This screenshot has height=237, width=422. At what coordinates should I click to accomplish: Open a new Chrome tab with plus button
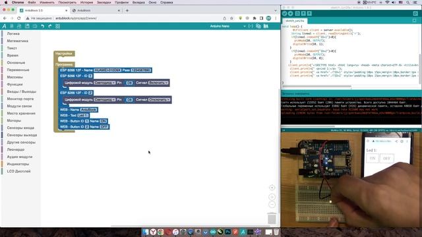pos(127,11)
